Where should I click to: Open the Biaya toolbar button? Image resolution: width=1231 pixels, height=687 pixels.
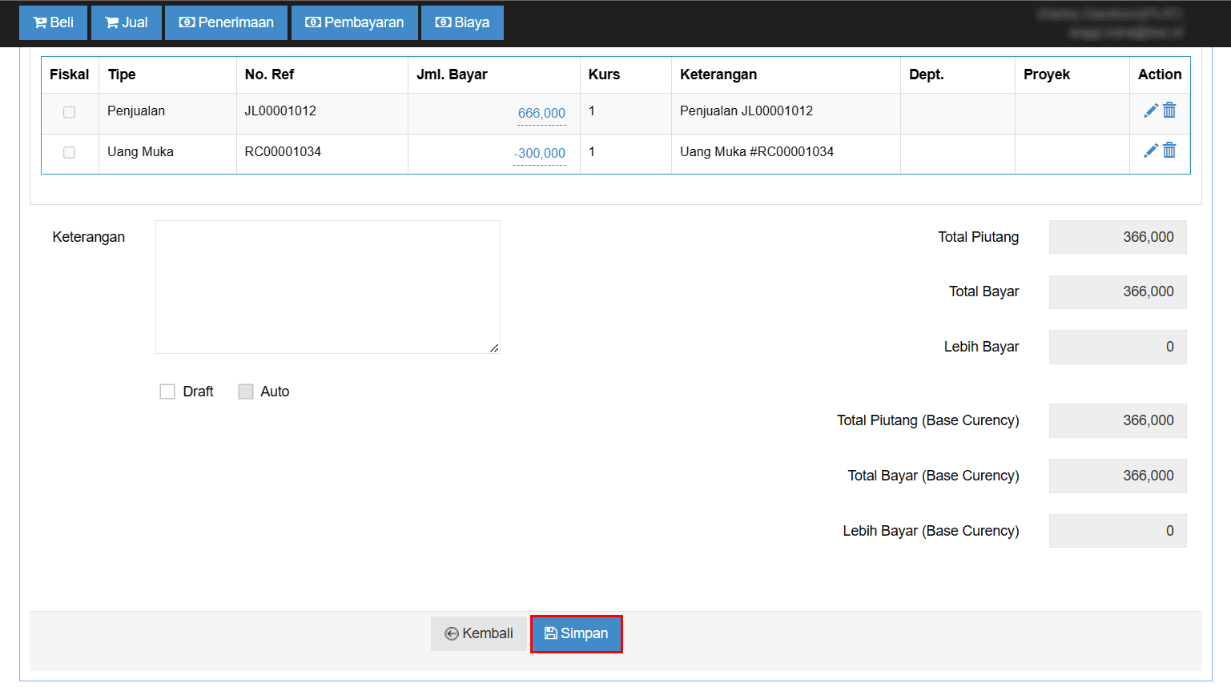tap(462, 22)
